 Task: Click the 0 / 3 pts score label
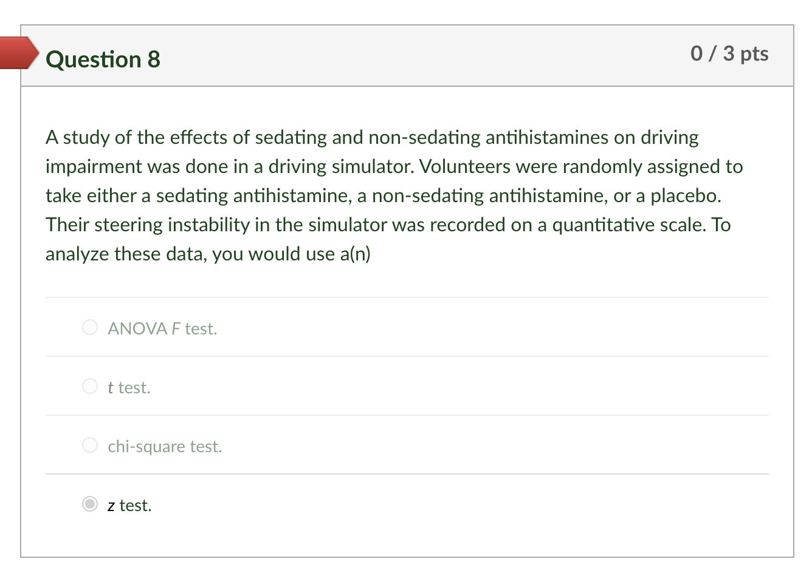[730, 53]
